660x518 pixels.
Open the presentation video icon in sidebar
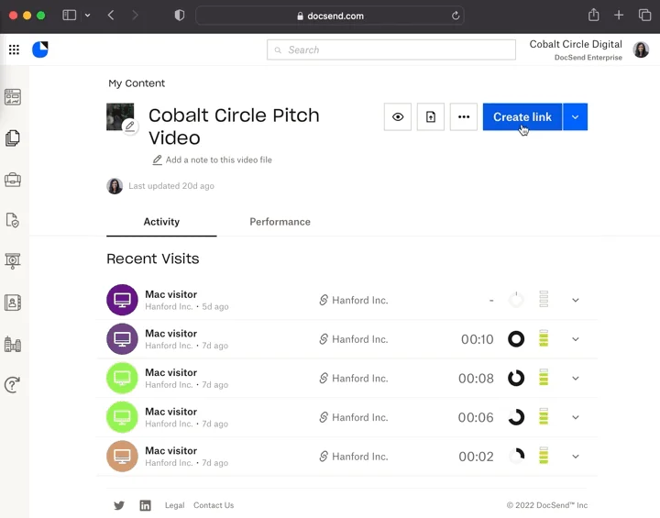pos(13,261)
